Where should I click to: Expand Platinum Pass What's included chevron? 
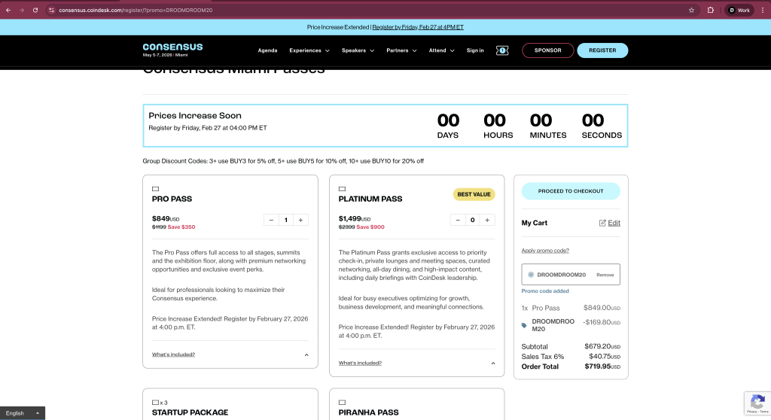[x=493, y=363]
